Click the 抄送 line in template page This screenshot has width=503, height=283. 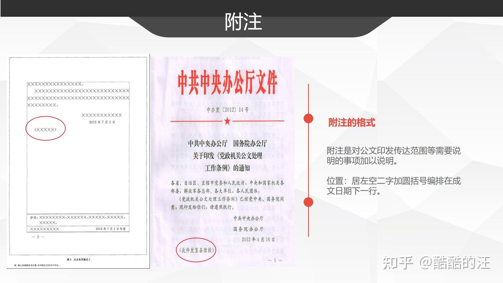(x=78, y=220)
